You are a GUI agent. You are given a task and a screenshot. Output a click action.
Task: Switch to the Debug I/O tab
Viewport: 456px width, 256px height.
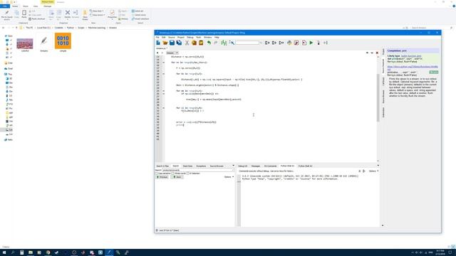[x=242, y=166]
